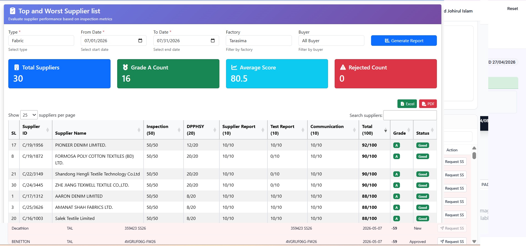Sort table by Total (100) column

click(x=374, y=130)
